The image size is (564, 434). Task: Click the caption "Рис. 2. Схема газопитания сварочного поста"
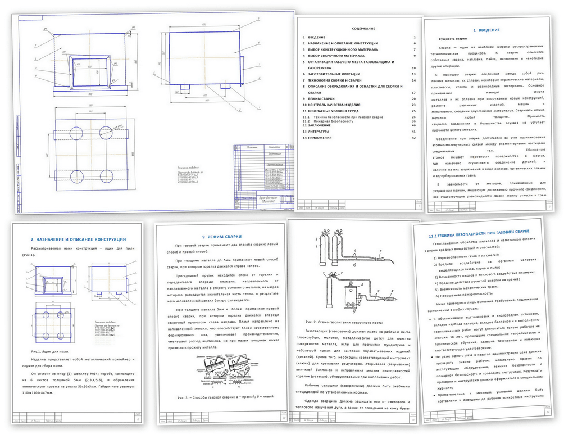click(x=344, y=323)
